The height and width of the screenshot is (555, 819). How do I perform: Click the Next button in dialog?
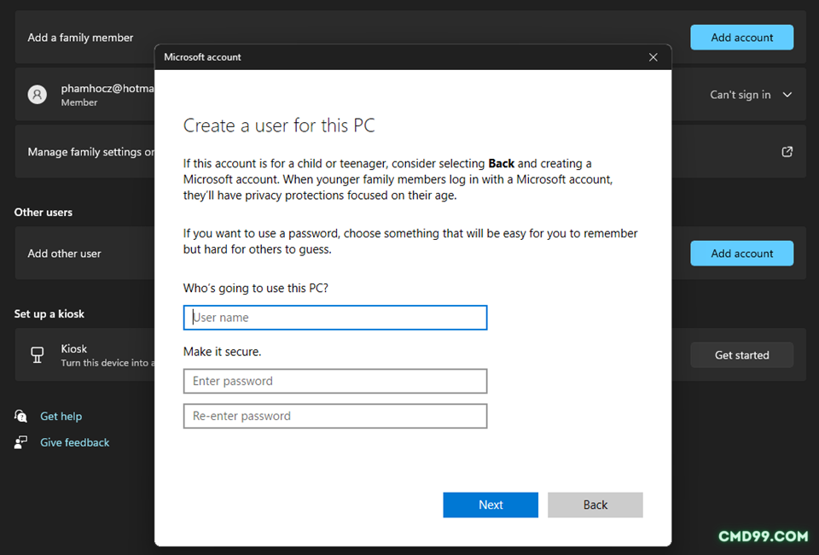click(x=491, y=505)
